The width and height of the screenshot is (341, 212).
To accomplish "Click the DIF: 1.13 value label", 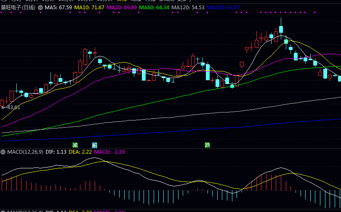I will pyautogui.click(x=56, y=152).
